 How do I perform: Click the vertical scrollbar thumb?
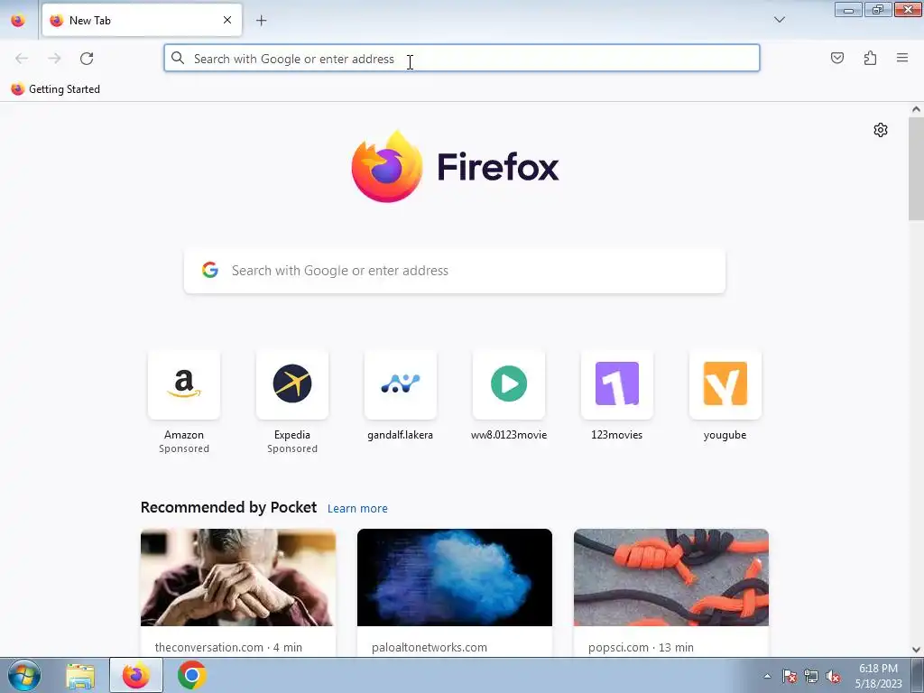point(916,169)
